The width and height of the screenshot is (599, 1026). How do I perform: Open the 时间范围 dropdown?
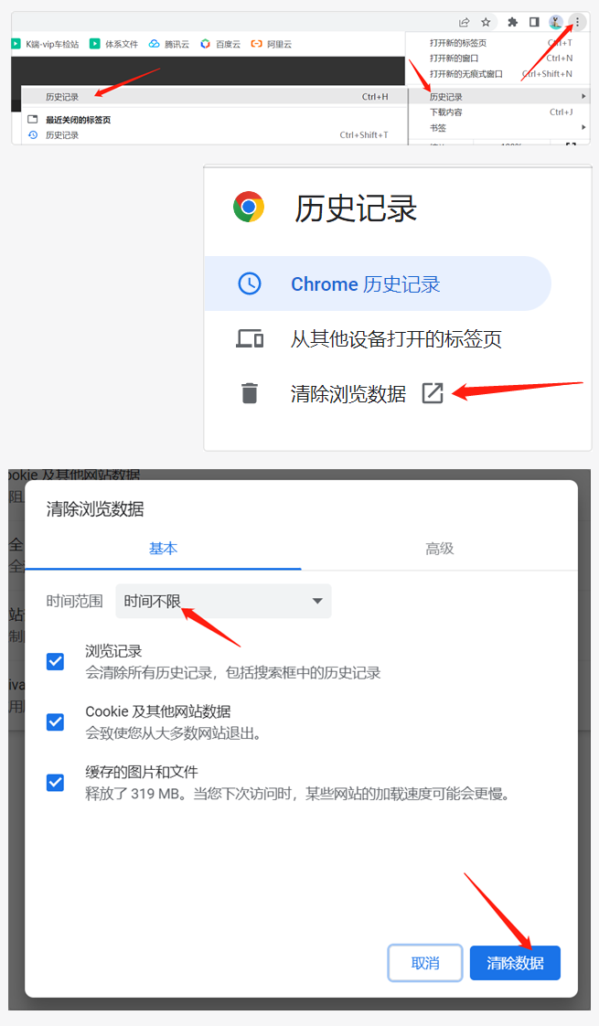223,601
